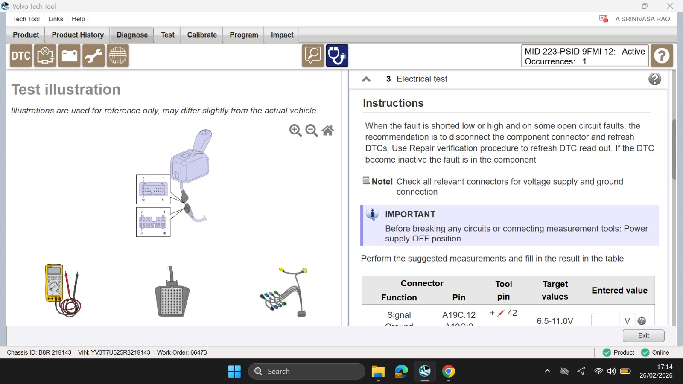Open help for Electrical test step
683x384 pixels.
coord(655,79)
